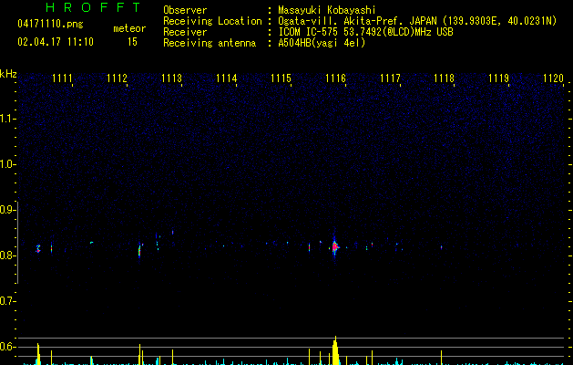Click the date stamp 02.04.17 11:10

[56, 42]
